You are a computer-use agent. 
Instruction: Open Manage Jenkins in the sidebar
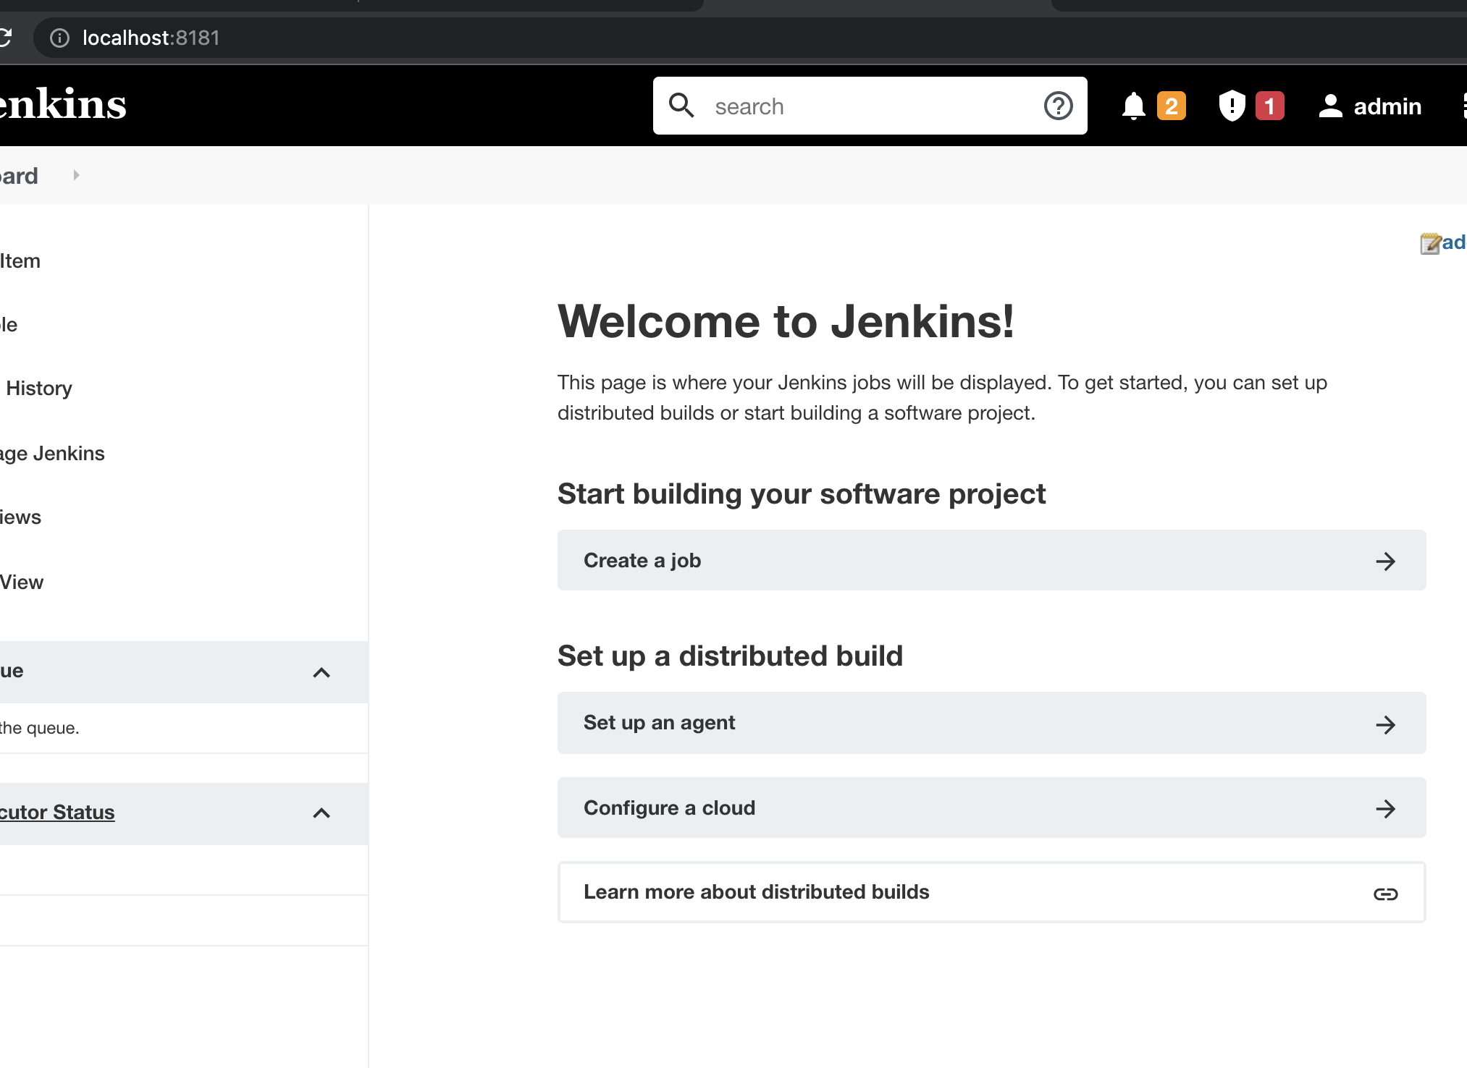[x=52, y=453]
